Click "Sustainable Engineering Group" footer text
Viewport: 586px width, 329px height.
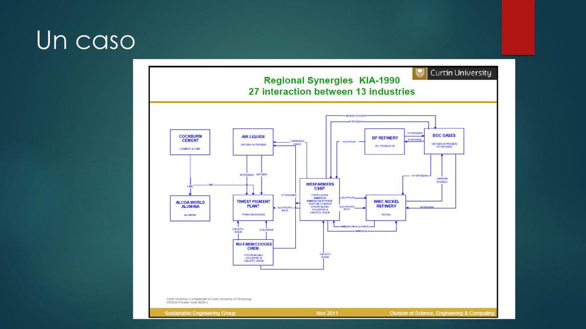(x=200, y=313)
